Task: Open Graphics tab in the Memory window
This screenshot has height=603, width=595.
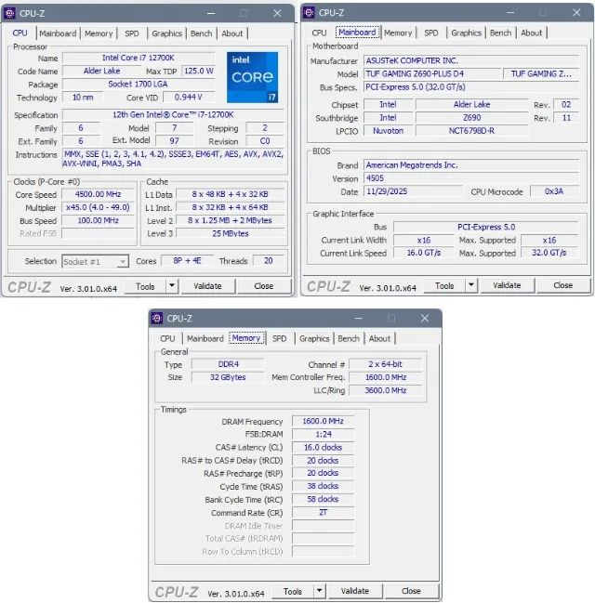Action: [x=314, y=338]
